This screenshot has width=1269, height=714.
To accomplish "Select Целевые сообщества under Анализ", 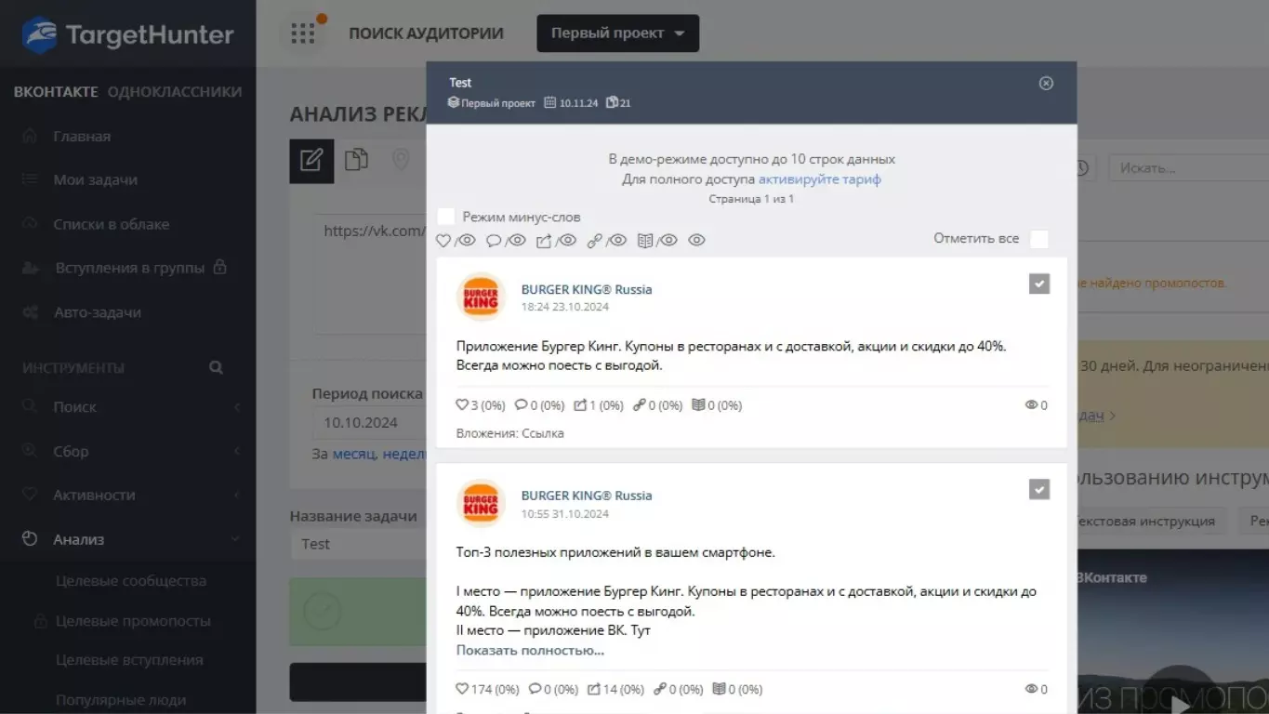I will point(131,581).
